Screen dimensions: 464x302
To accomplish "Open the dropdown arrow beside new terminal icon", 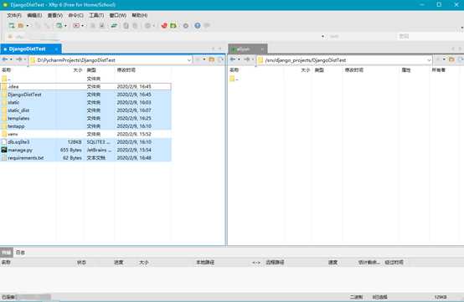I will click(x=65, y=26).
